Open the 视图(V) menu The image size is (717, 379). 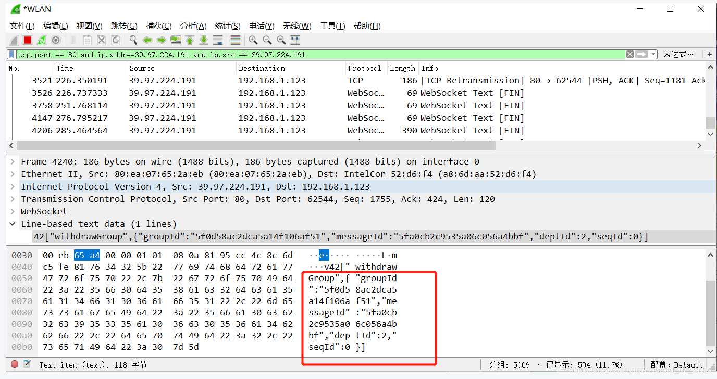[x=90, y=26]
